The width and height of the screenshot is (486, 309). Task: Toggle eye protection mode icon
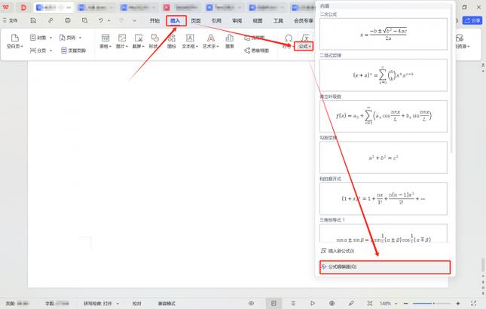coord(252,303)
